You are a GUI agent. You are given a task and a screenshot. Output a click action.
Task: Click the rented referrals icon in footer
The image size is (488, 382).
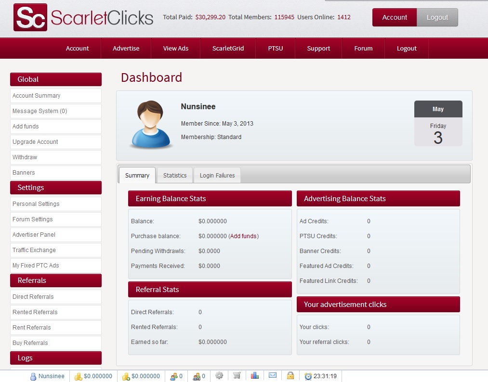point(197,376)
